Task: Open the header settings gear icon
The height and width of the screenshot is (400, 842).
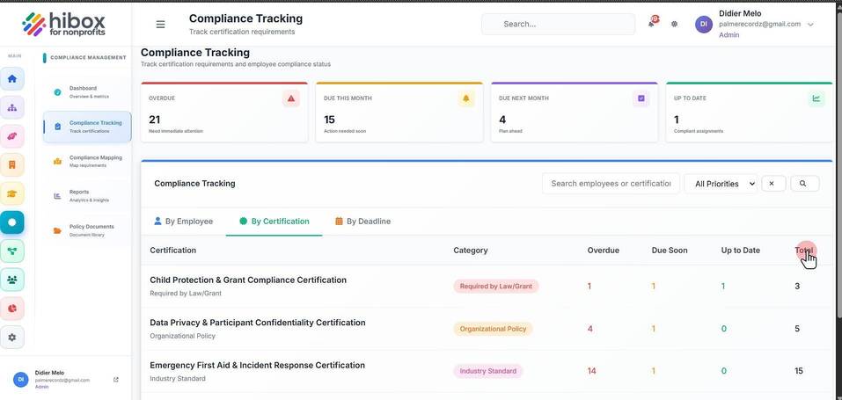Action: pos(675,24)
